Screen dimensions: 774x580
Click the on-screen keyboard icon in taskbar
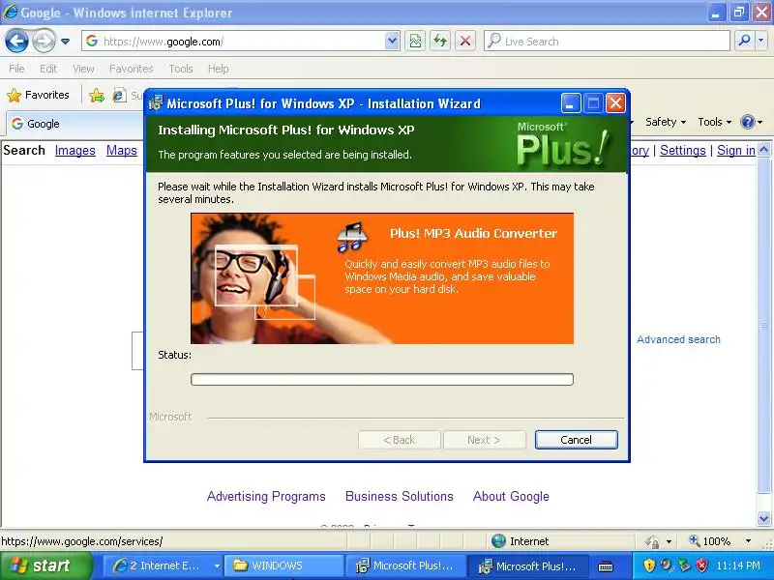click(606, 566)
